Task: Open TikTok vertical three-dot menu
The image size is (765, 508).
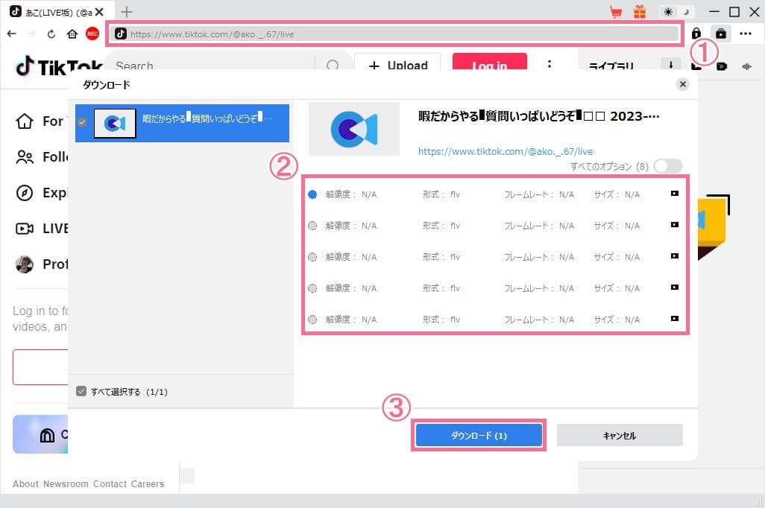Action: pyautogui.click(x=550, y=64)
